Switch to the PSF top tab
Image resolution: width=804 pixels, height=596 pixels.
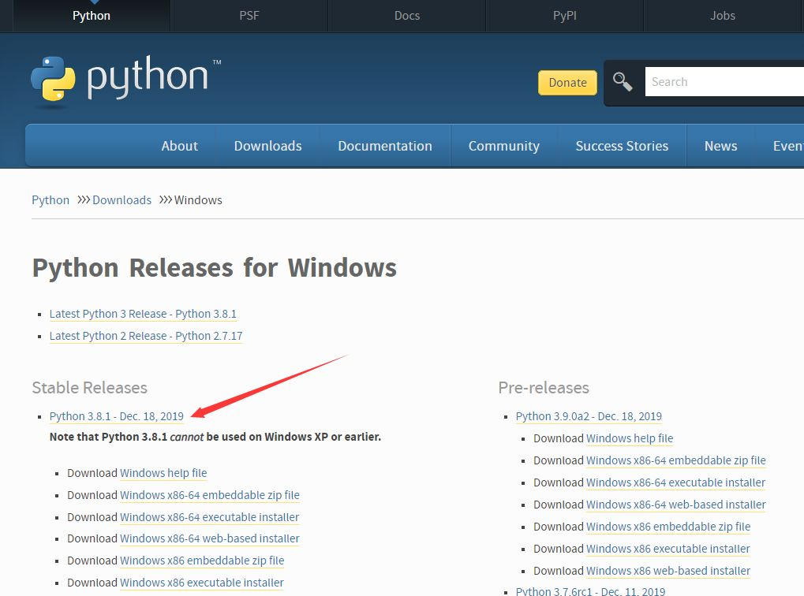click(x=249, y=16)
